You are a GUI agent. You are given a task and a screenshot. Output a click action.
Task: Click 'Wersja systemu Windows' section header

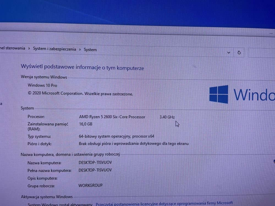tap(44, 77)
